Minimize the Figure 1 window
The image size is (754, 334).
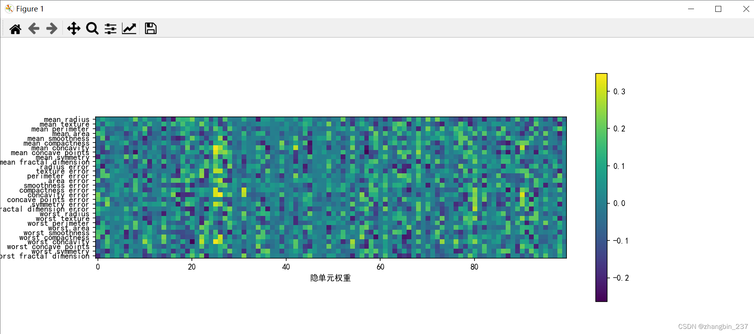coord(691,9)
